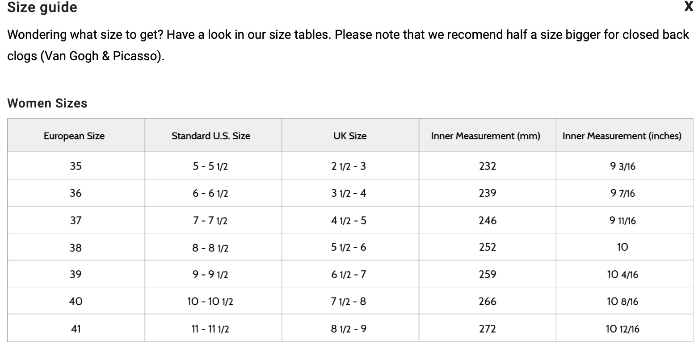
Task: Select European size 41 cell
Action: [x=76, y=329]
